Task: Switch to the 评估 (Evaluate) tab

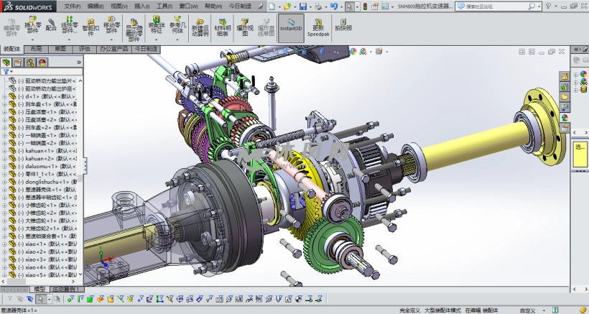Action: [84, 49]
